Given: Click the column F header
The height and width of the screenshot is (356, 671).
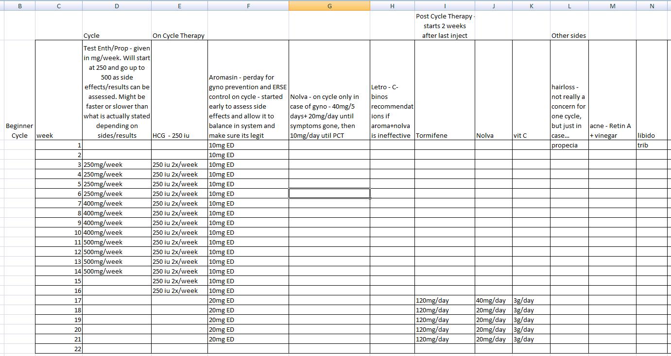Looking at the screenshot, I should [x=248, y=6].
